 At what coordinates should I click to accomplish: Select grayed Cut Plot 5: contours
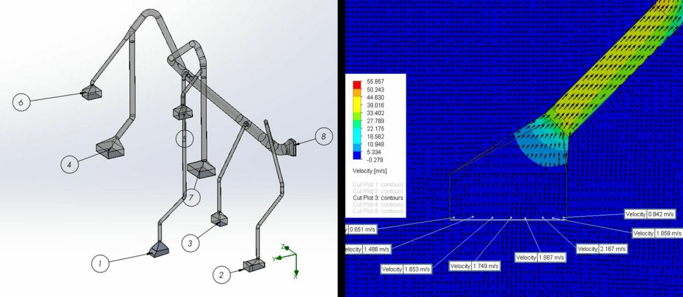(378, 211)
